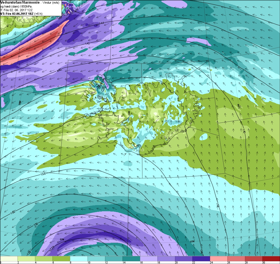Select the olive green 6–8 m/s legend swatch
The image size is (280, 264).
(x=61, y=259)
